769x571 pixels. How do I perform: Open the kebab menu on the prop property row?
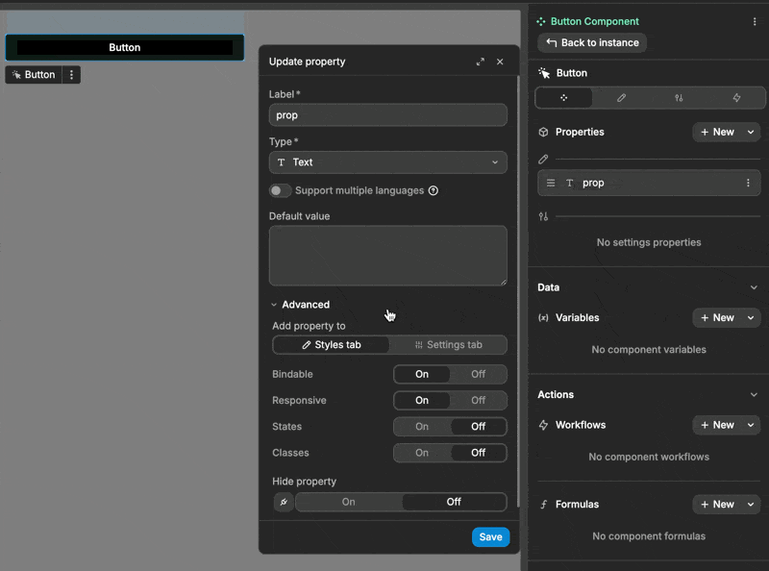(x=747, y=183)
